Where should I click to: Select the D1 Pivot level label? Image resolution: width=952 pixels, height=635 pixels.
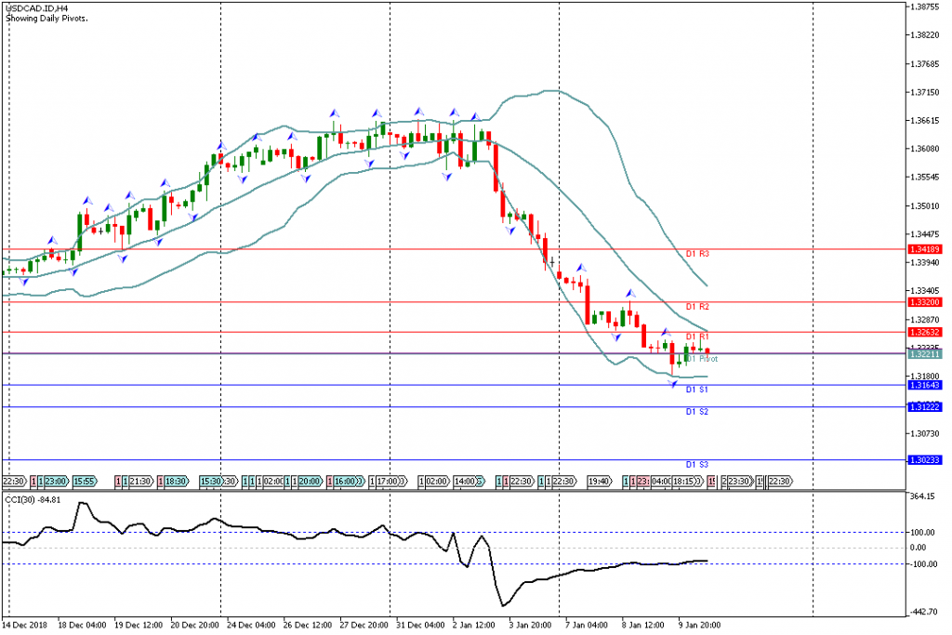tap(703, 358)
